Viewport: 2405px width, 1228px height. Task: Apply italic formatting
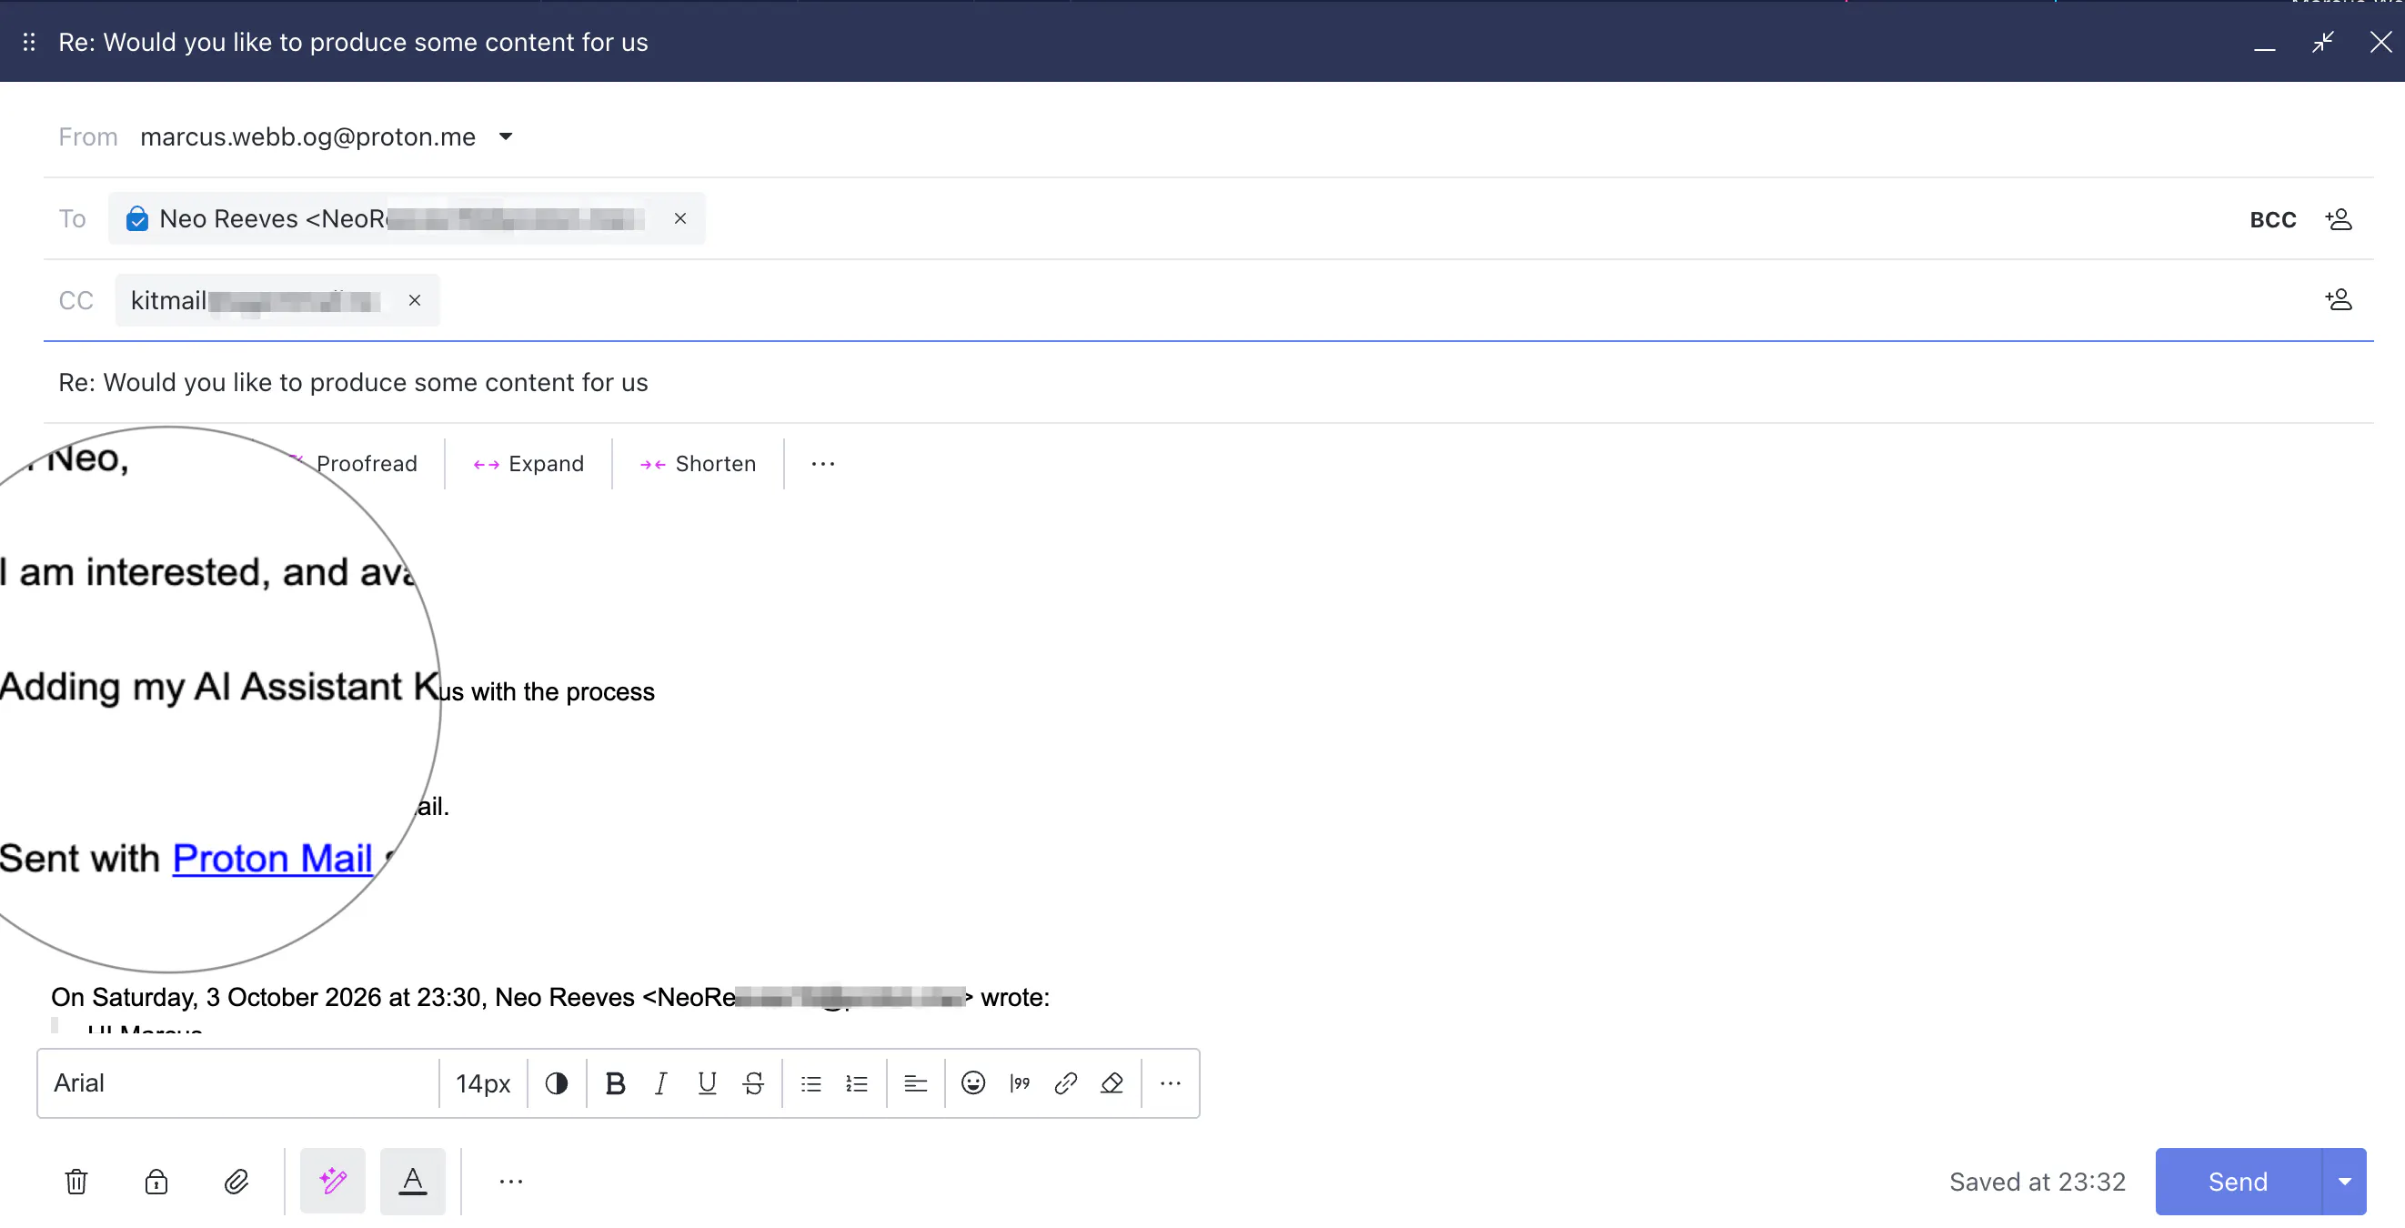point(661,1083)
